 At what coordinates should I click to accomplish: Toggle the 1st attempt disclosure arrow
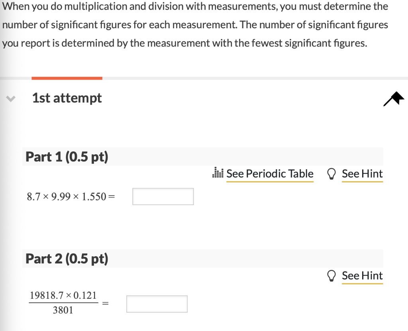tap(11, 99)
